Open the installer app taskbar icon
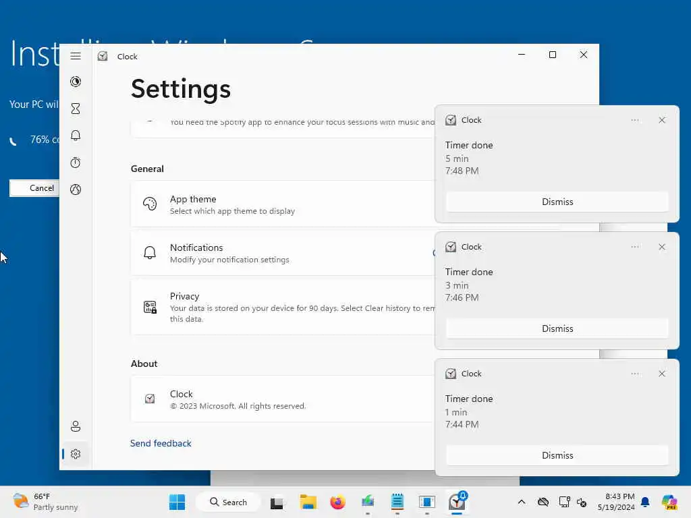The width and height of the screenshot is (691, 518). coord(368,502)
